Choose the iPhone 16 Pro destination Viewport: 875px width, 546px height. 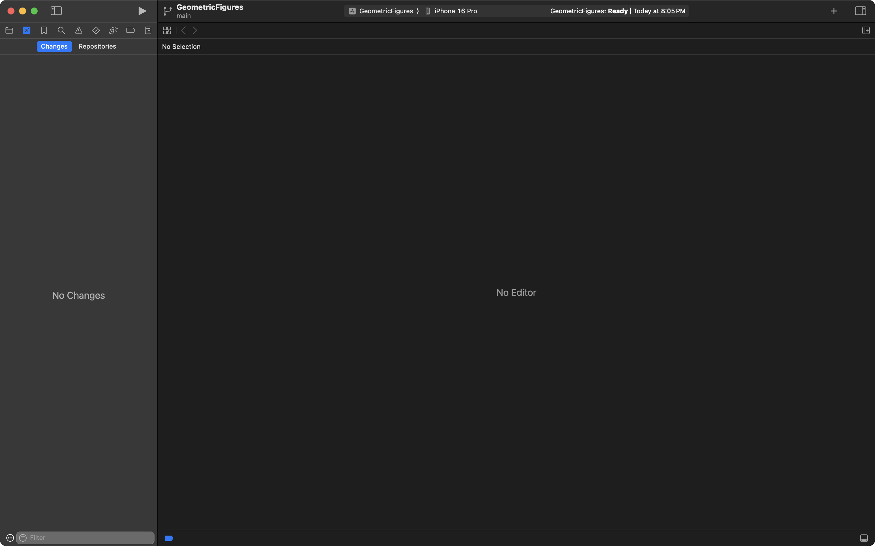tap(455, 11)
